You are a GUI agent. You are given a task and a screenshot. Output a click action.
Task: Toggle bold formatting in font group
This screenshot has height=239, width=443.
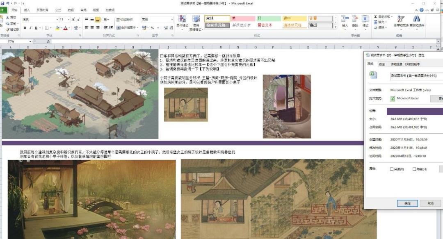click(25, 28)
